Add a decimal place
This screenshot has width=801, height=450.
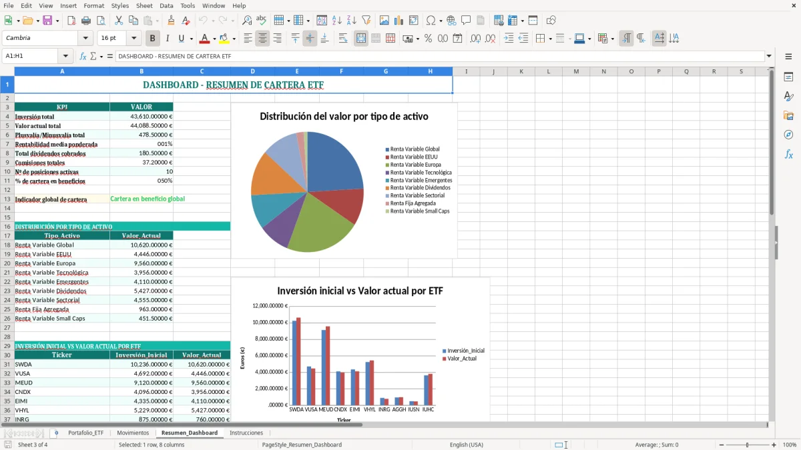(475, 39)
